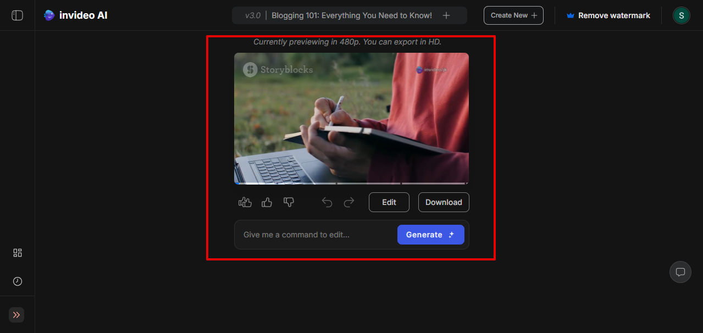Collapse the left panel via top-left icon

[x=17, y=15]
